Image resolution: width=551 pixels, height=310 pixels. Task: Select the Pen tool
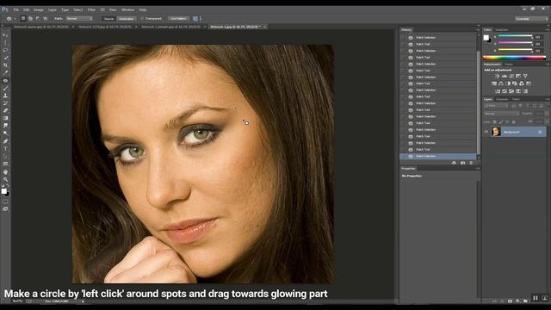point(5,141)
